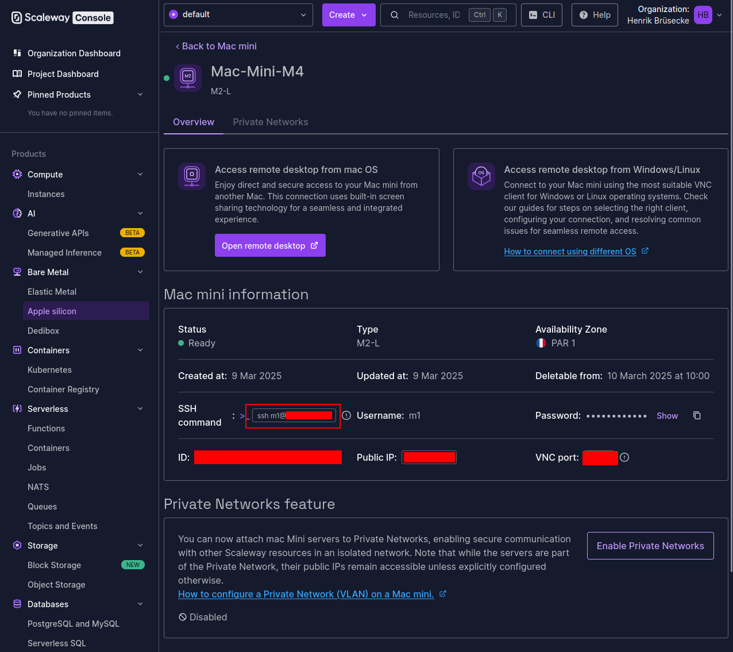Click the Windows/Linux OS card icon

coord(481,176)
